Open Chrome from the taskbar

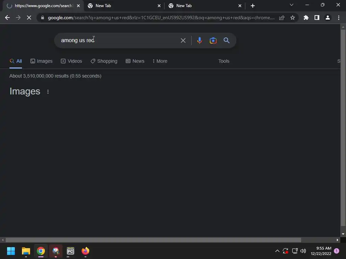tap(41, 251)
